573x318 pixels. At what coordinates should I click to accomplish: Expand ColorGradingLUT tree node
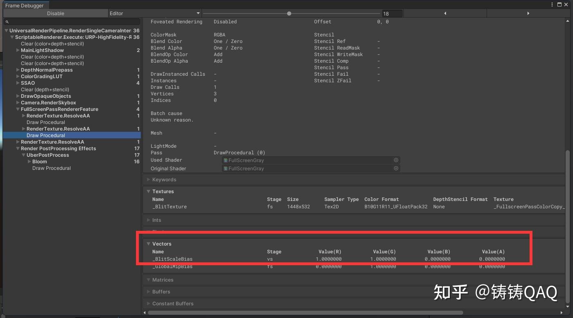(x=18, y=77)
